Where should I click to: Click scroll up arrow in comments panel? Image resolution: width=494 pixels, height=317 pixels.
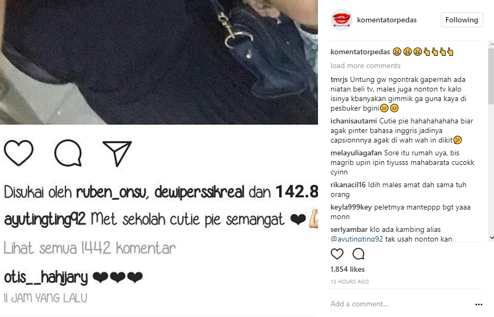coord(491,45)
